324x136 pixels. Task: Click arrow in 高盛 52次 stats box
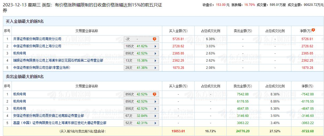pyautogui.click(x=155, y=123)
